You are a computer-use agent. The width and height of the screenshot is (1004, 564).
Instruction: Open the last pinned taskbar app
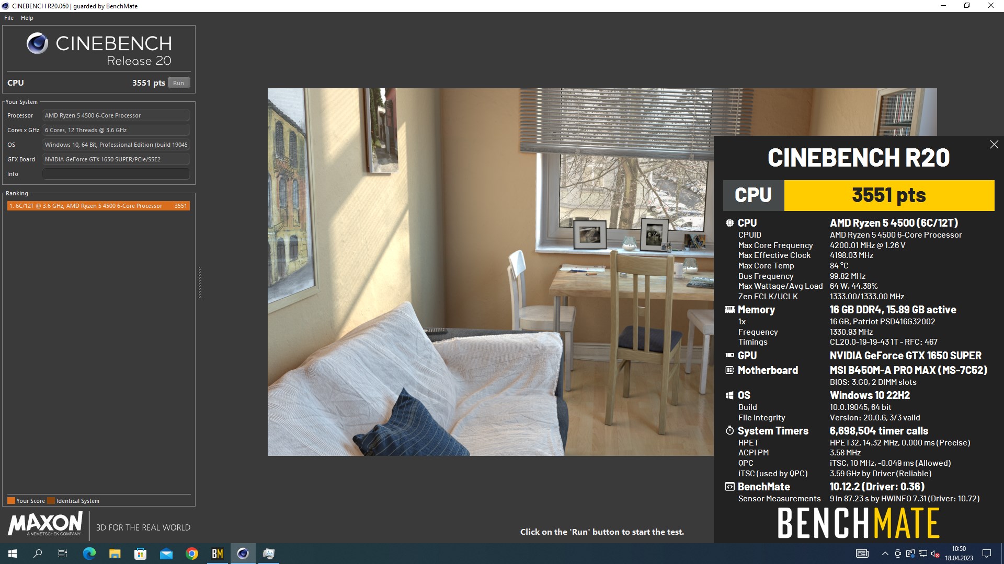pyautogui.click(x=269, y=554)
